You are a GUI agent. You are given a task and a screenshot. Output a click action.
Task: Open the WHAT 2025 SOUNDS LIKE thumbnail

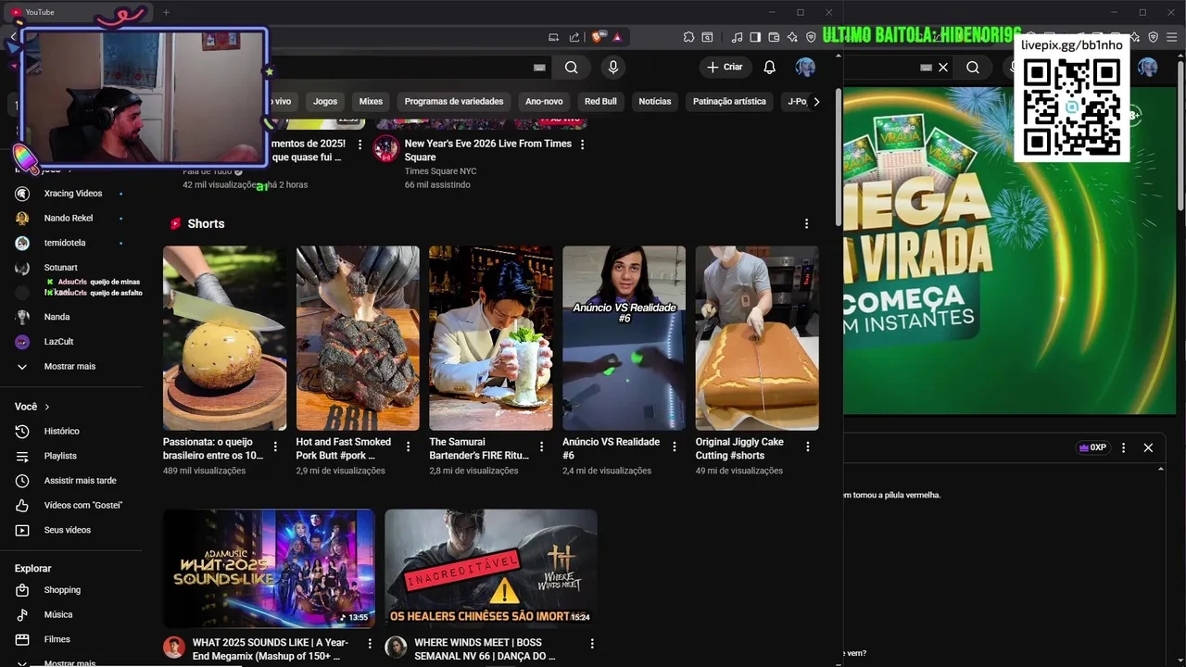pyautogui.click(x=270, y=569)
